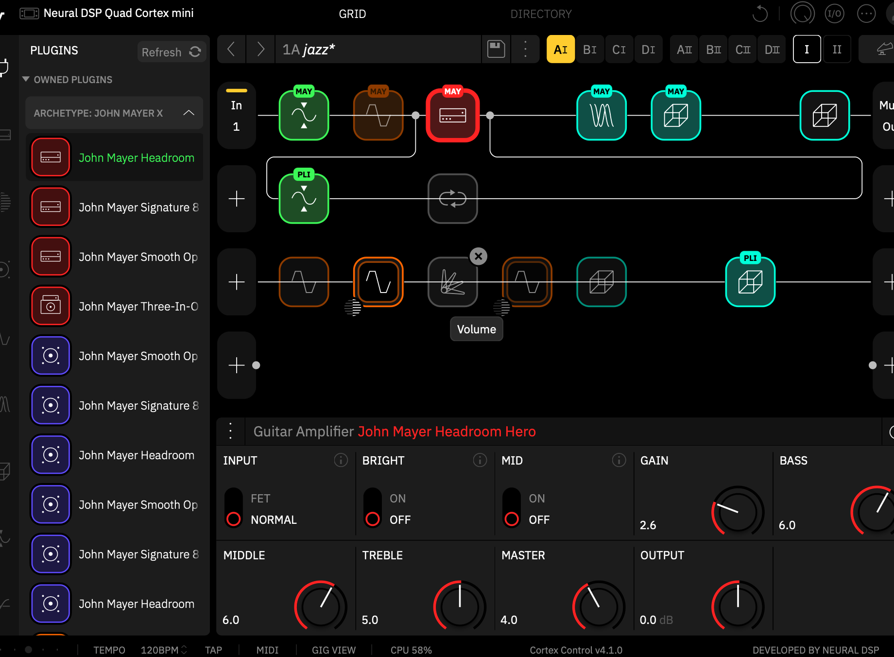Open the MIDI settings
894x657 pixels.
click(x=267, y=650)
